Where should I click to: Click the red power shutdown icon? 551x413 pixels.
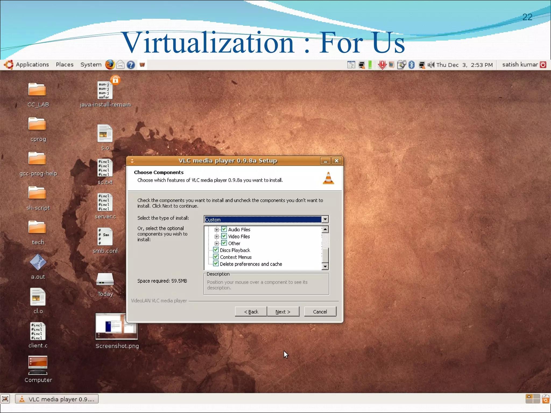(543, 65)
